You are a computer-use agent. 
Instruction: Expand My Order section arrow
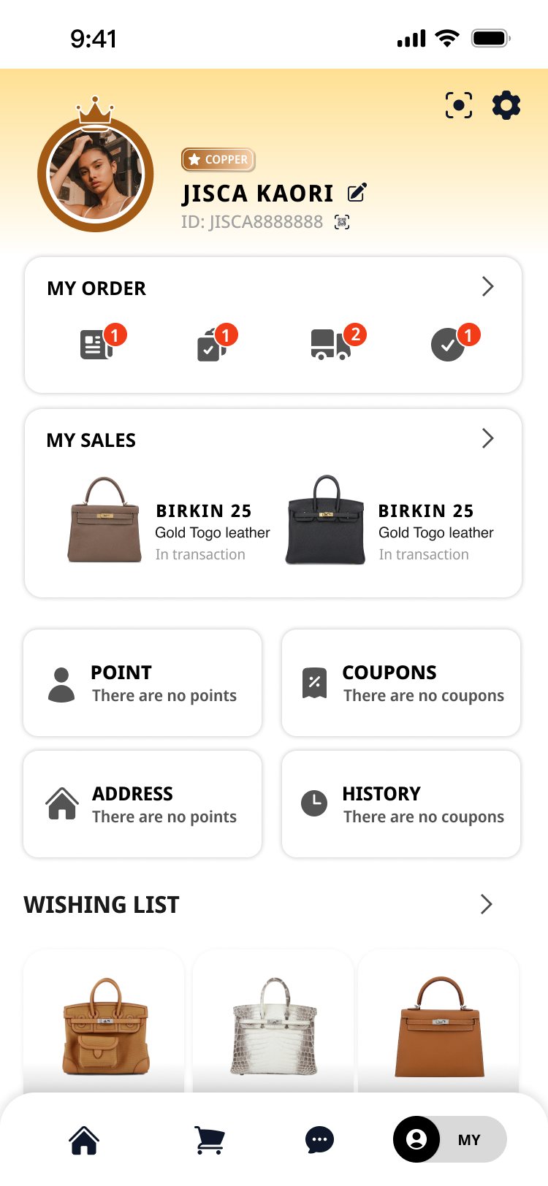pyautogui.click(x=488, y=287)
